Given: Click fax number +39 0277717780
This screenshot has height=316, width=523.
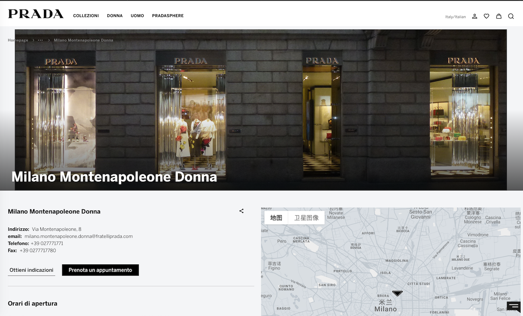Looking at the screenshot, I should [38, 250].
